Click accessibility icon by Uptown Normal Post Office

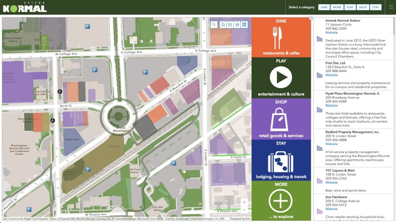tap(60, 92)
